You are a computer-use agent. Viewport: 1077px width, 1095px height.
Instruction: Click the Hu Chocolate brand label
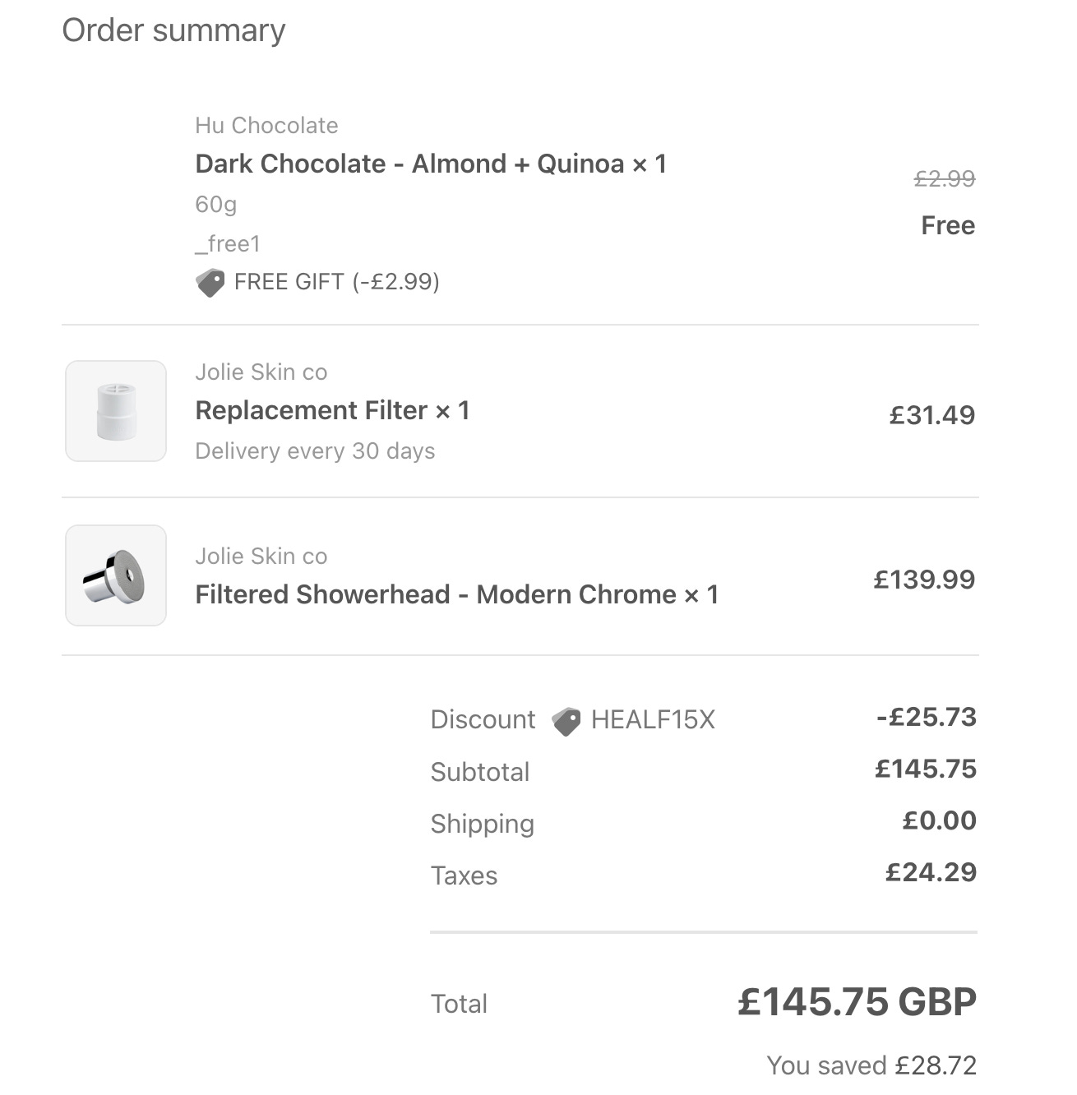pos(266,125)
